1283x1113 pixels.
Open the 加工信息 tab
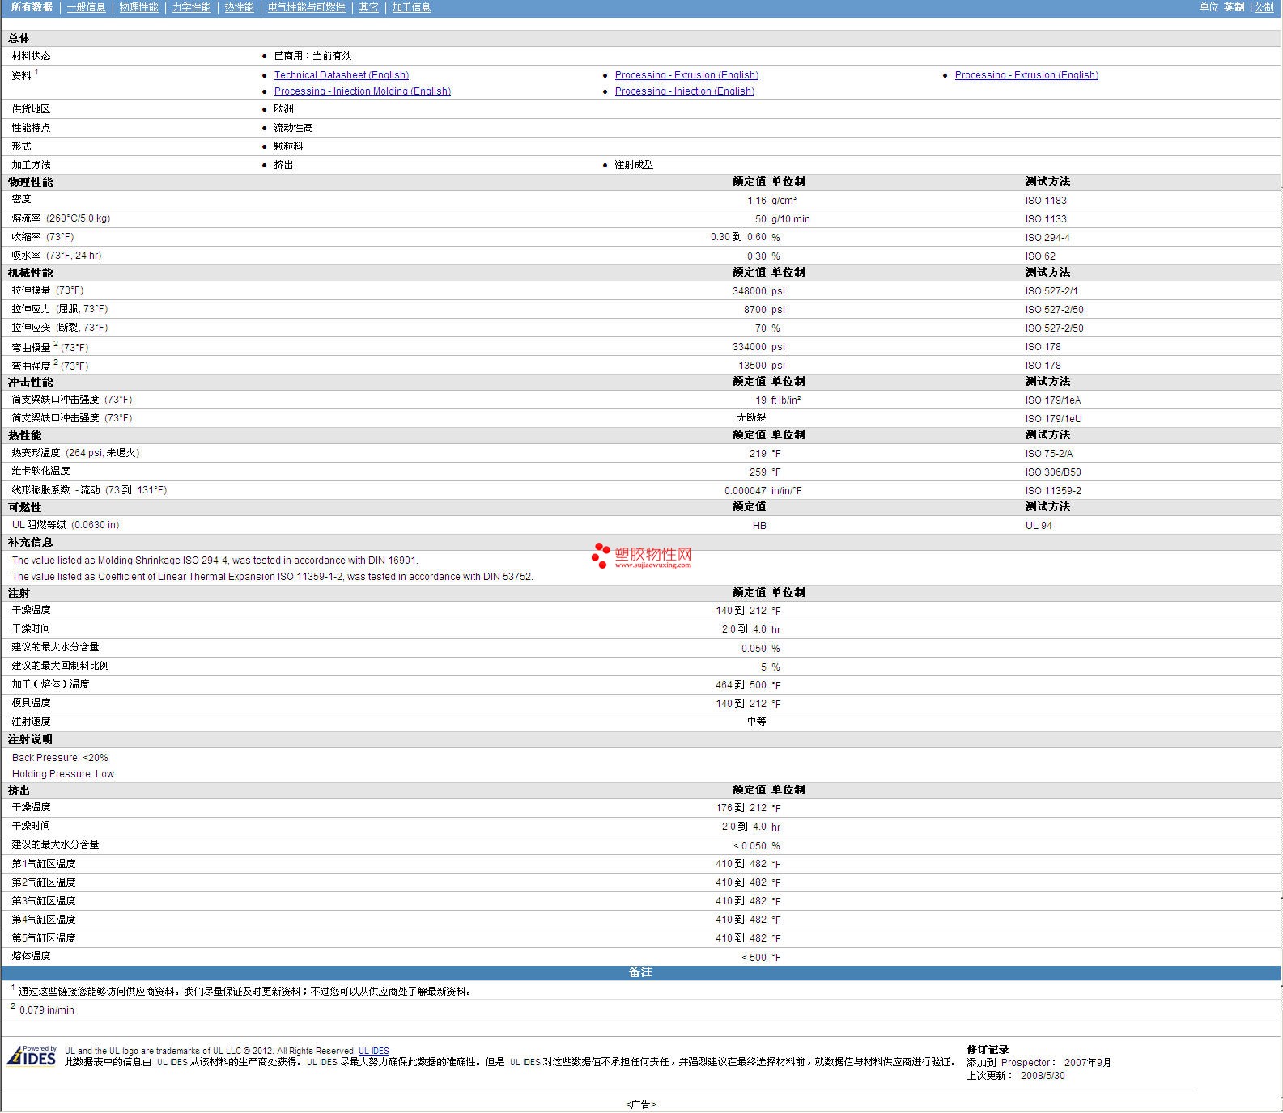pos(411,7)
